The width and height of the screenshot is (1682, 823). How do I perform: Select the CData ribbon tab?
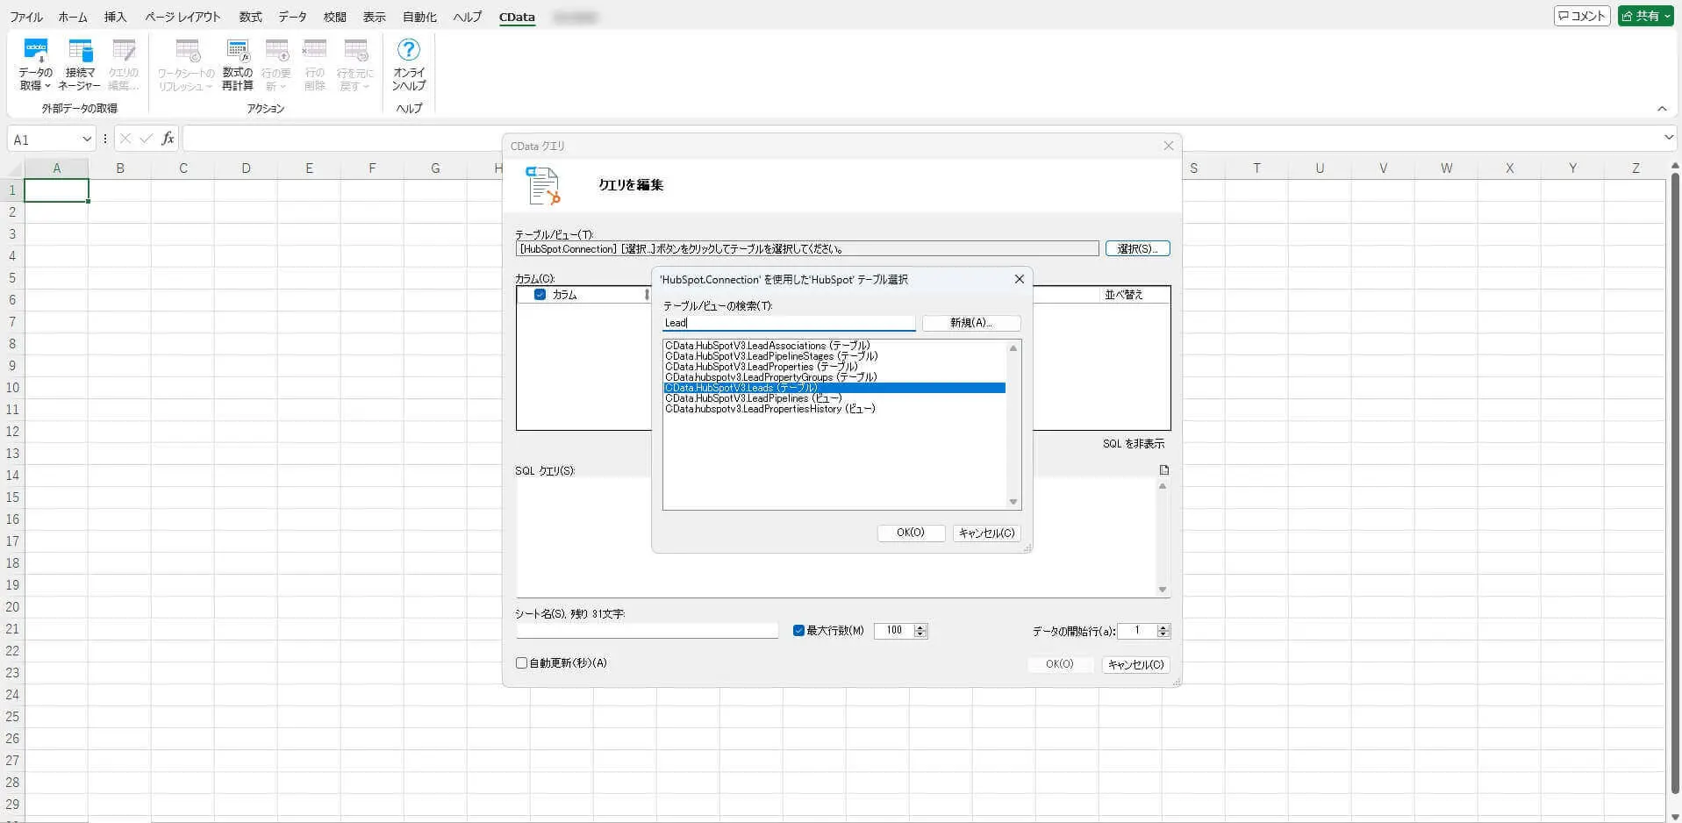[x=517, y=17]
